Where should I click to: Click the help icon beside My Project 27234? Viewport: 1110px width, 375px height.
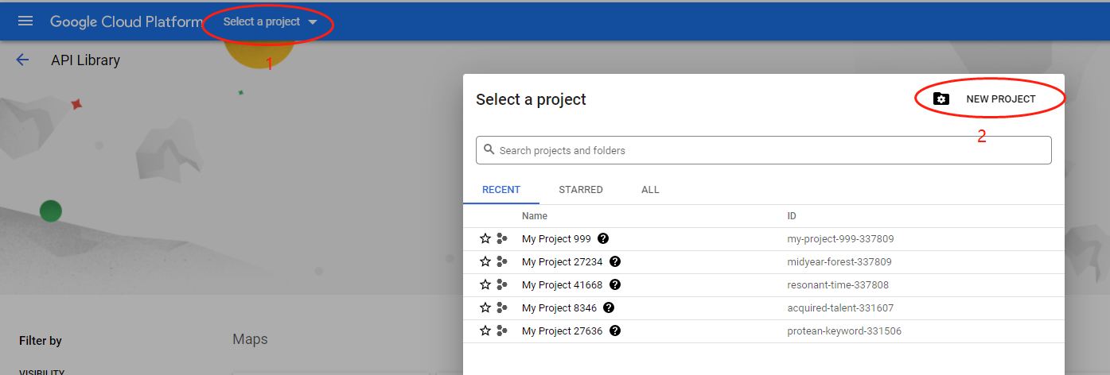tap(615, 261)
